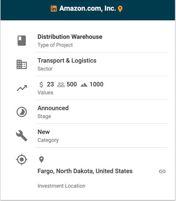Screen dimensions: 176x201
Task: Click the gray map pin above Fargo
Action: pos(41,160)
